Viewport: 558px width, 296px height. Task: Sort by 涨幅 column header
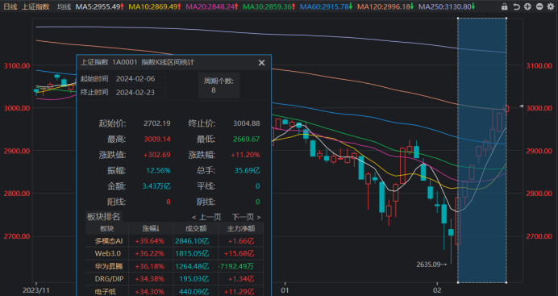click(x=151, y=228)
